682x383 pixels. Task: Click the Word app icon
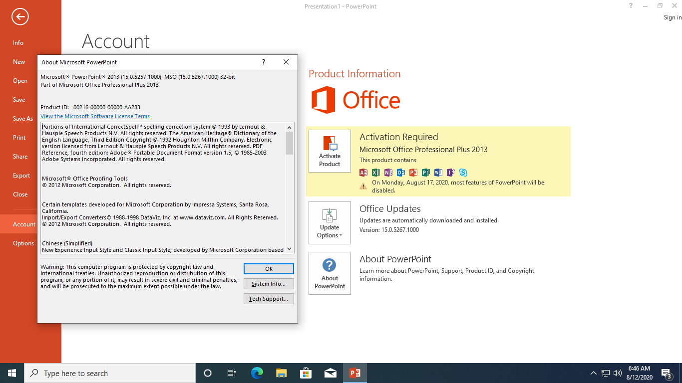(438, 173)
